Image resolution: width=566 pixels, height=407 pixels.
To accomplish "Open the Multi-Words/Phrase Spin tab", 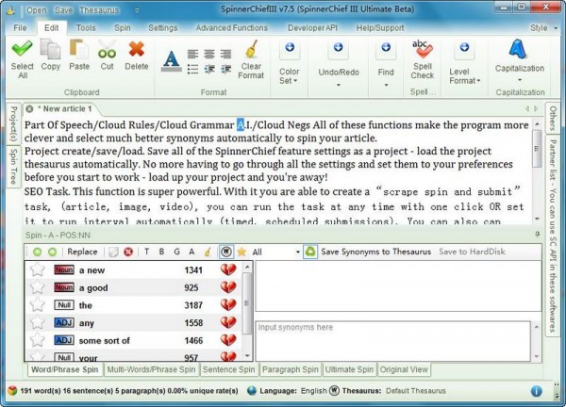I will (151, 369).
